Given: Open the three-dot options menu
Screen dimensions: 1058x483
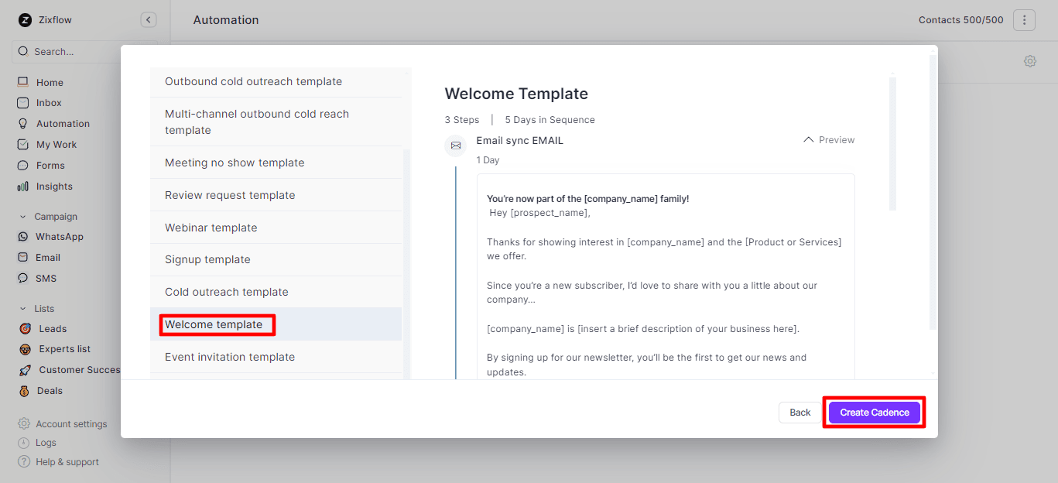Looking at the screenshot, I should tap(1023, 20).
